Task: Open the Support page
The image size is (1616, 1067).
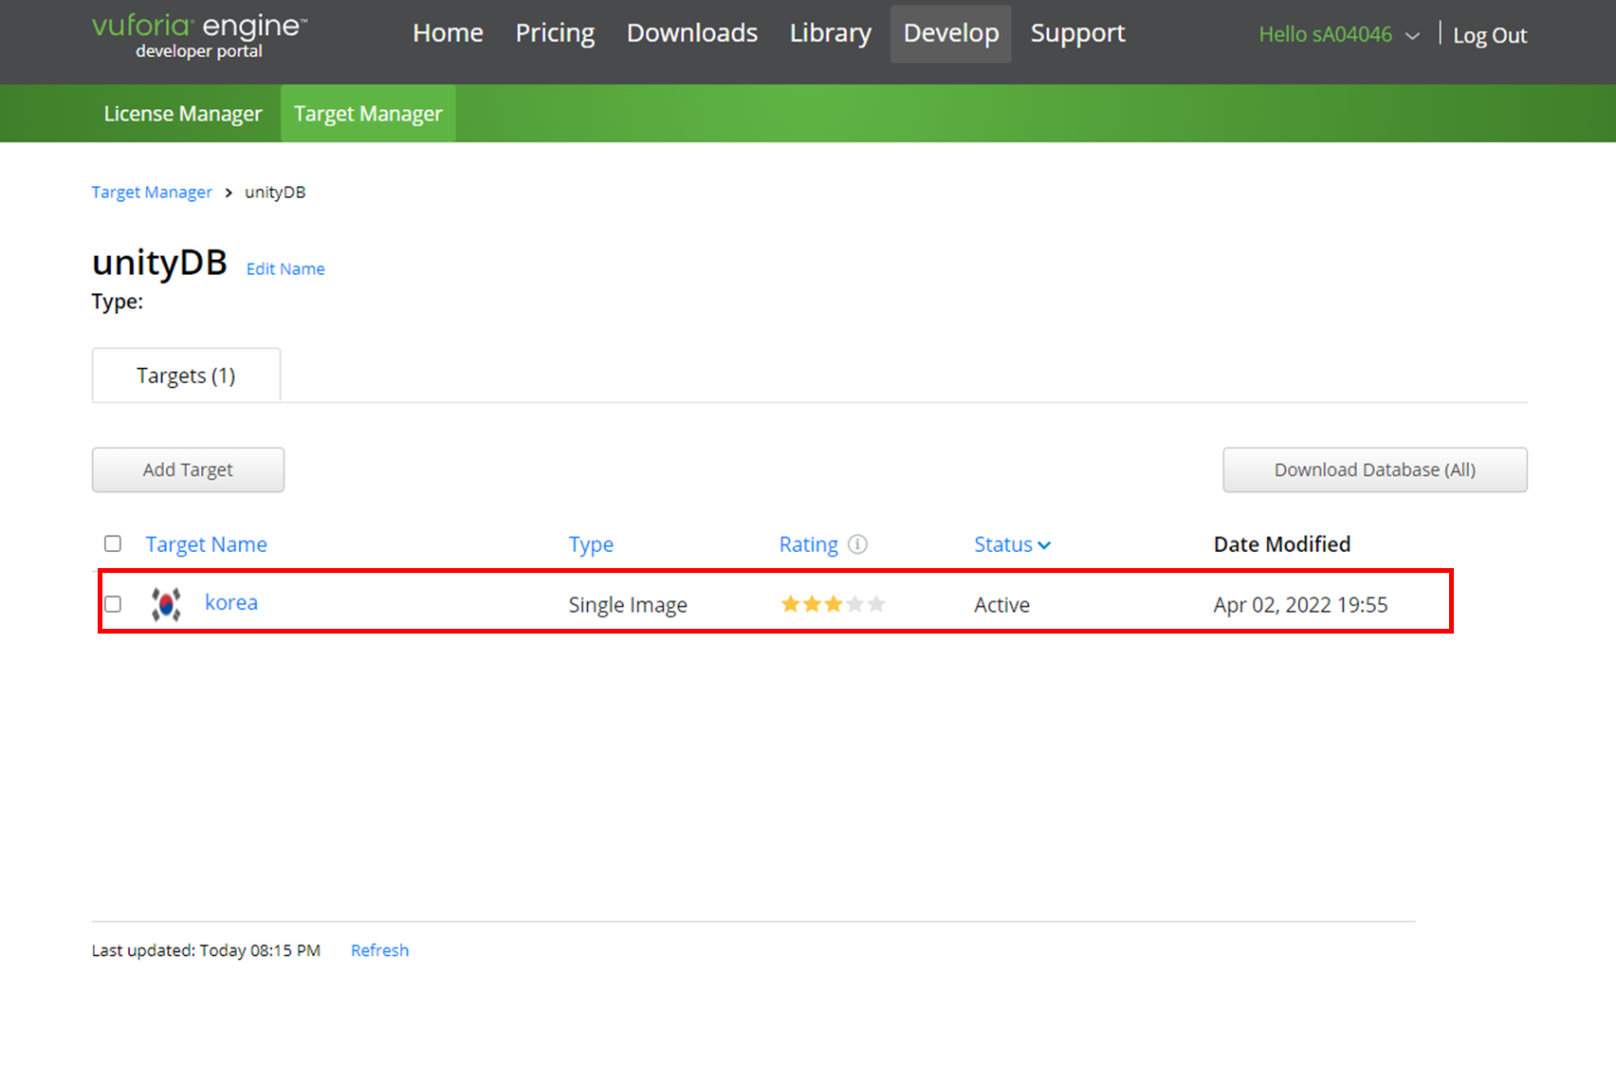Action: click(1077, 33)
